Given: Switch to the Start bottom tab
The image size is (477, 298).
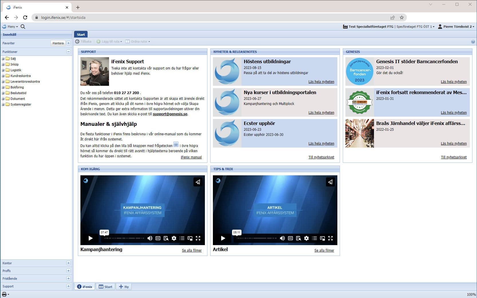Looking at the screenshot, I should point(106,287).
